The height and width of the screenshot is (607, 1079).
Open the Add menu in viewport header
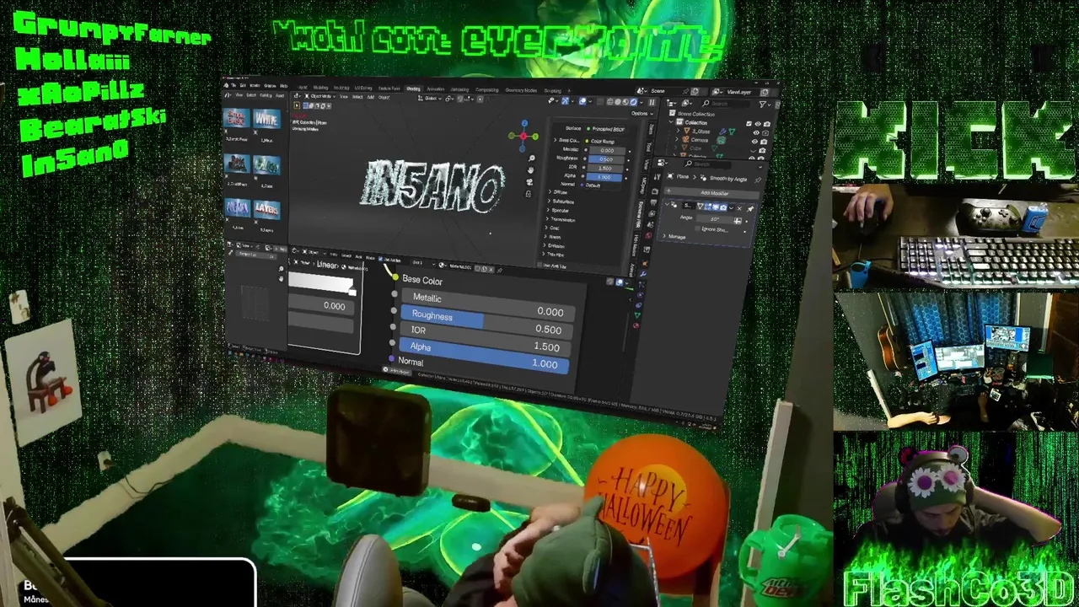(x=370, y=97)
